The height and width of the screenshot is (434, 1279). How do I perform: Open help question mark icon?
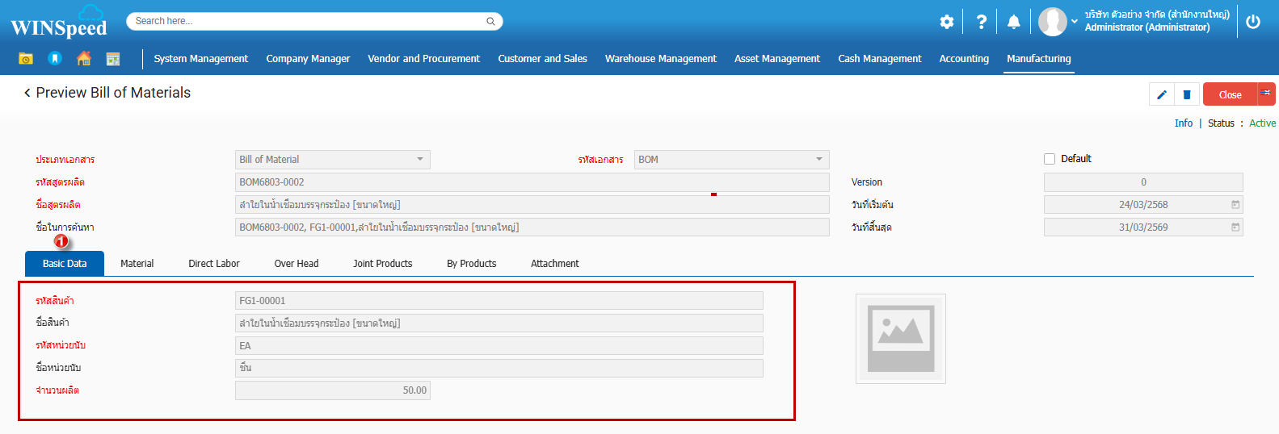pyautogui.click(x=981, y=22)
